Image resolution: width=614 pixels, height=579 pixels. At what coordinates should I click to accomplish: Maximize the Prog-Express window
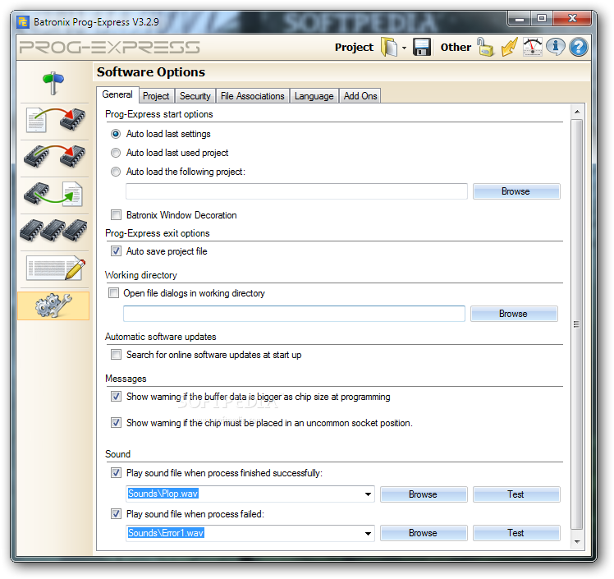pos(542,18)
